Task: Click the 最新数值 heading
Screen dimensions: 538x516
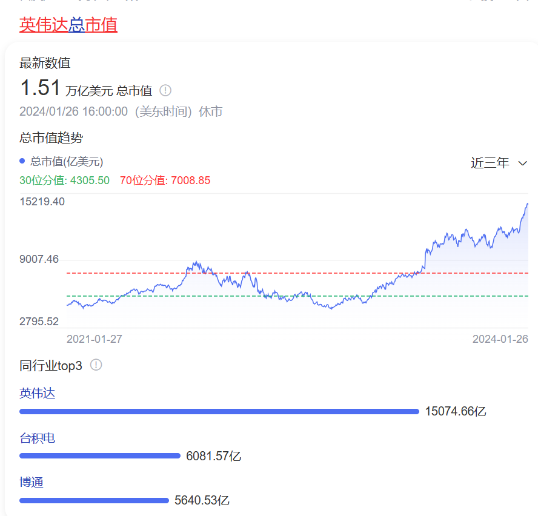Action: 45,63
